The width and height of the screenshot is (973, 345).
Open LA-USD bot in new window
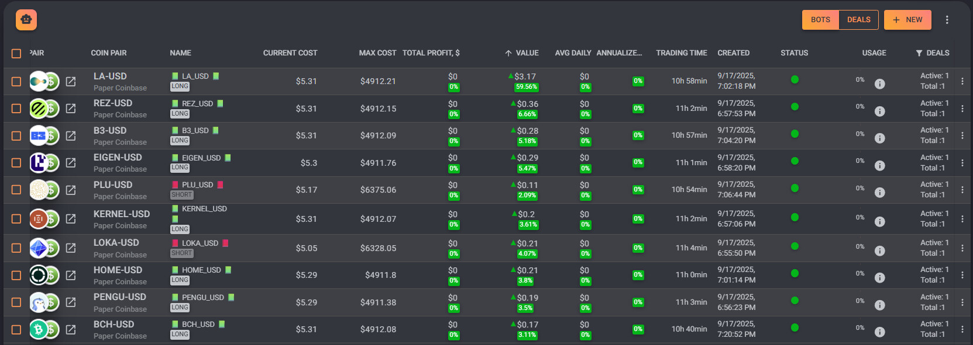(x=71, y=81)
